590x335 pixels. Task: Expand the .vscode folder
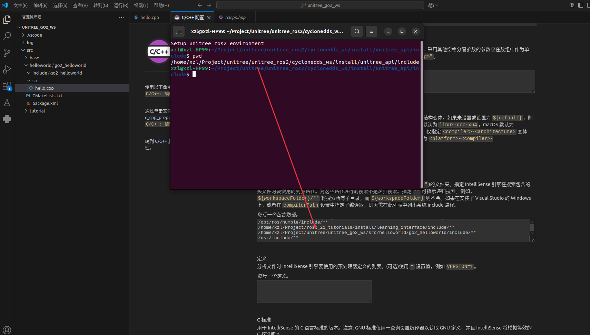(x=72, y=35)
